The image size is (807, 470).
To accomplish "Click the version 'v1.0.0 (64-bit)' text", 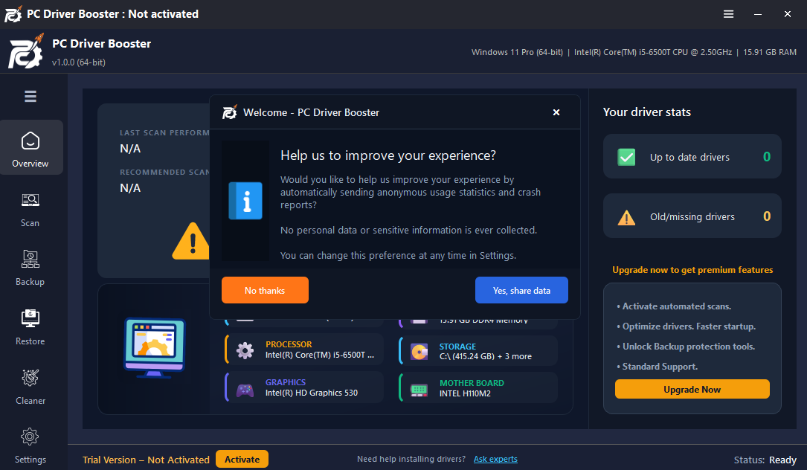I will [79, 62].
